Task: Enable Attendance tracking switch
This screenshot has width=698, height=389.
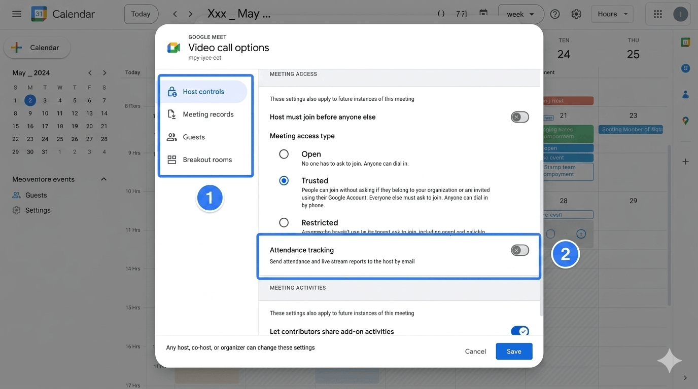Action: pos(520,250)
